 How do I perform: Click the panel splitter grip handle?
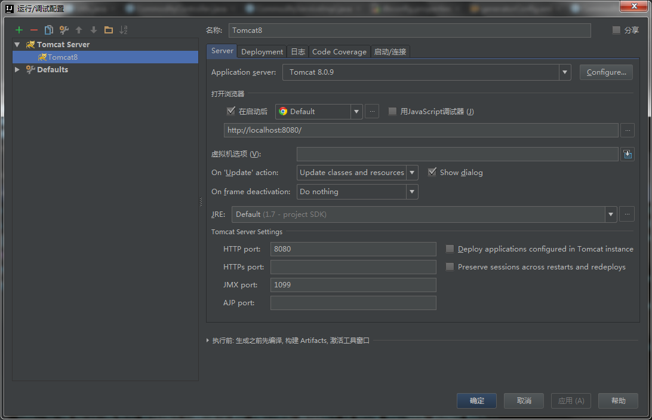pos(201,202)
